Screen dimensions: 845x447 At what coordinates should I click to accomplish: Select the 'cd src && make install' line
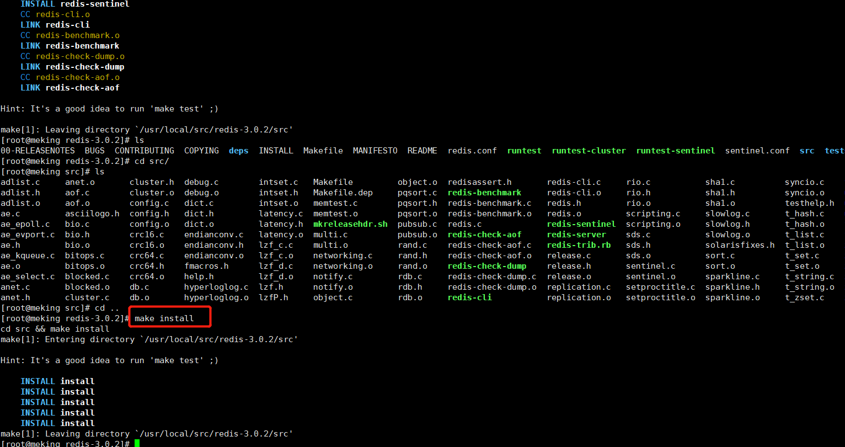coord(55,329)
